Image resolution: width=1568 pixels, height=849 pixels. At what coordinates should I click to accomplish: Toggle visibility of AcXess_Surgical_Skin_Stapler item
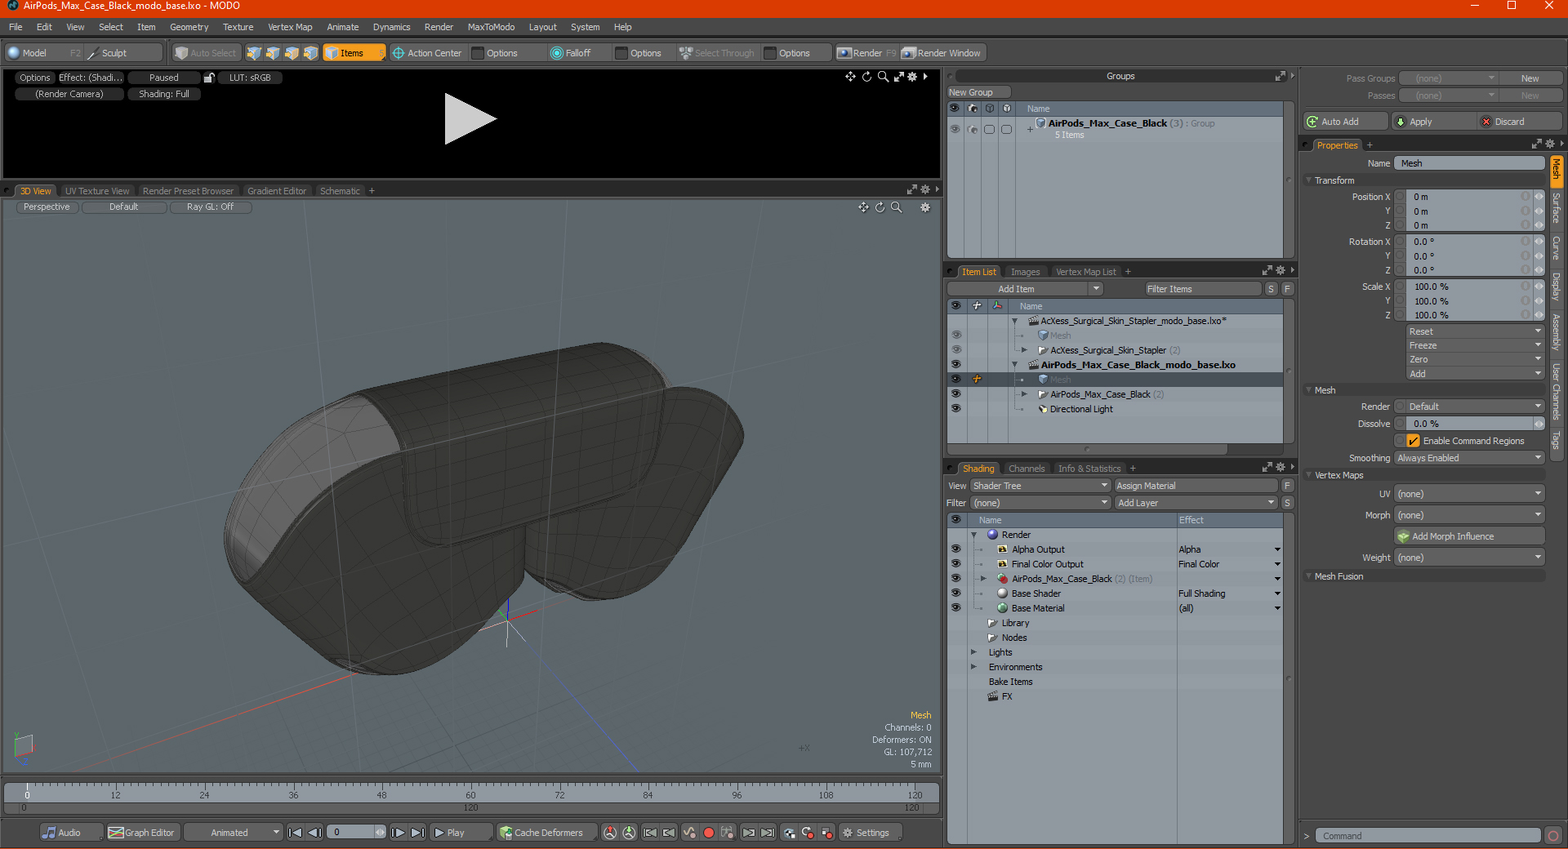point(955,350)
